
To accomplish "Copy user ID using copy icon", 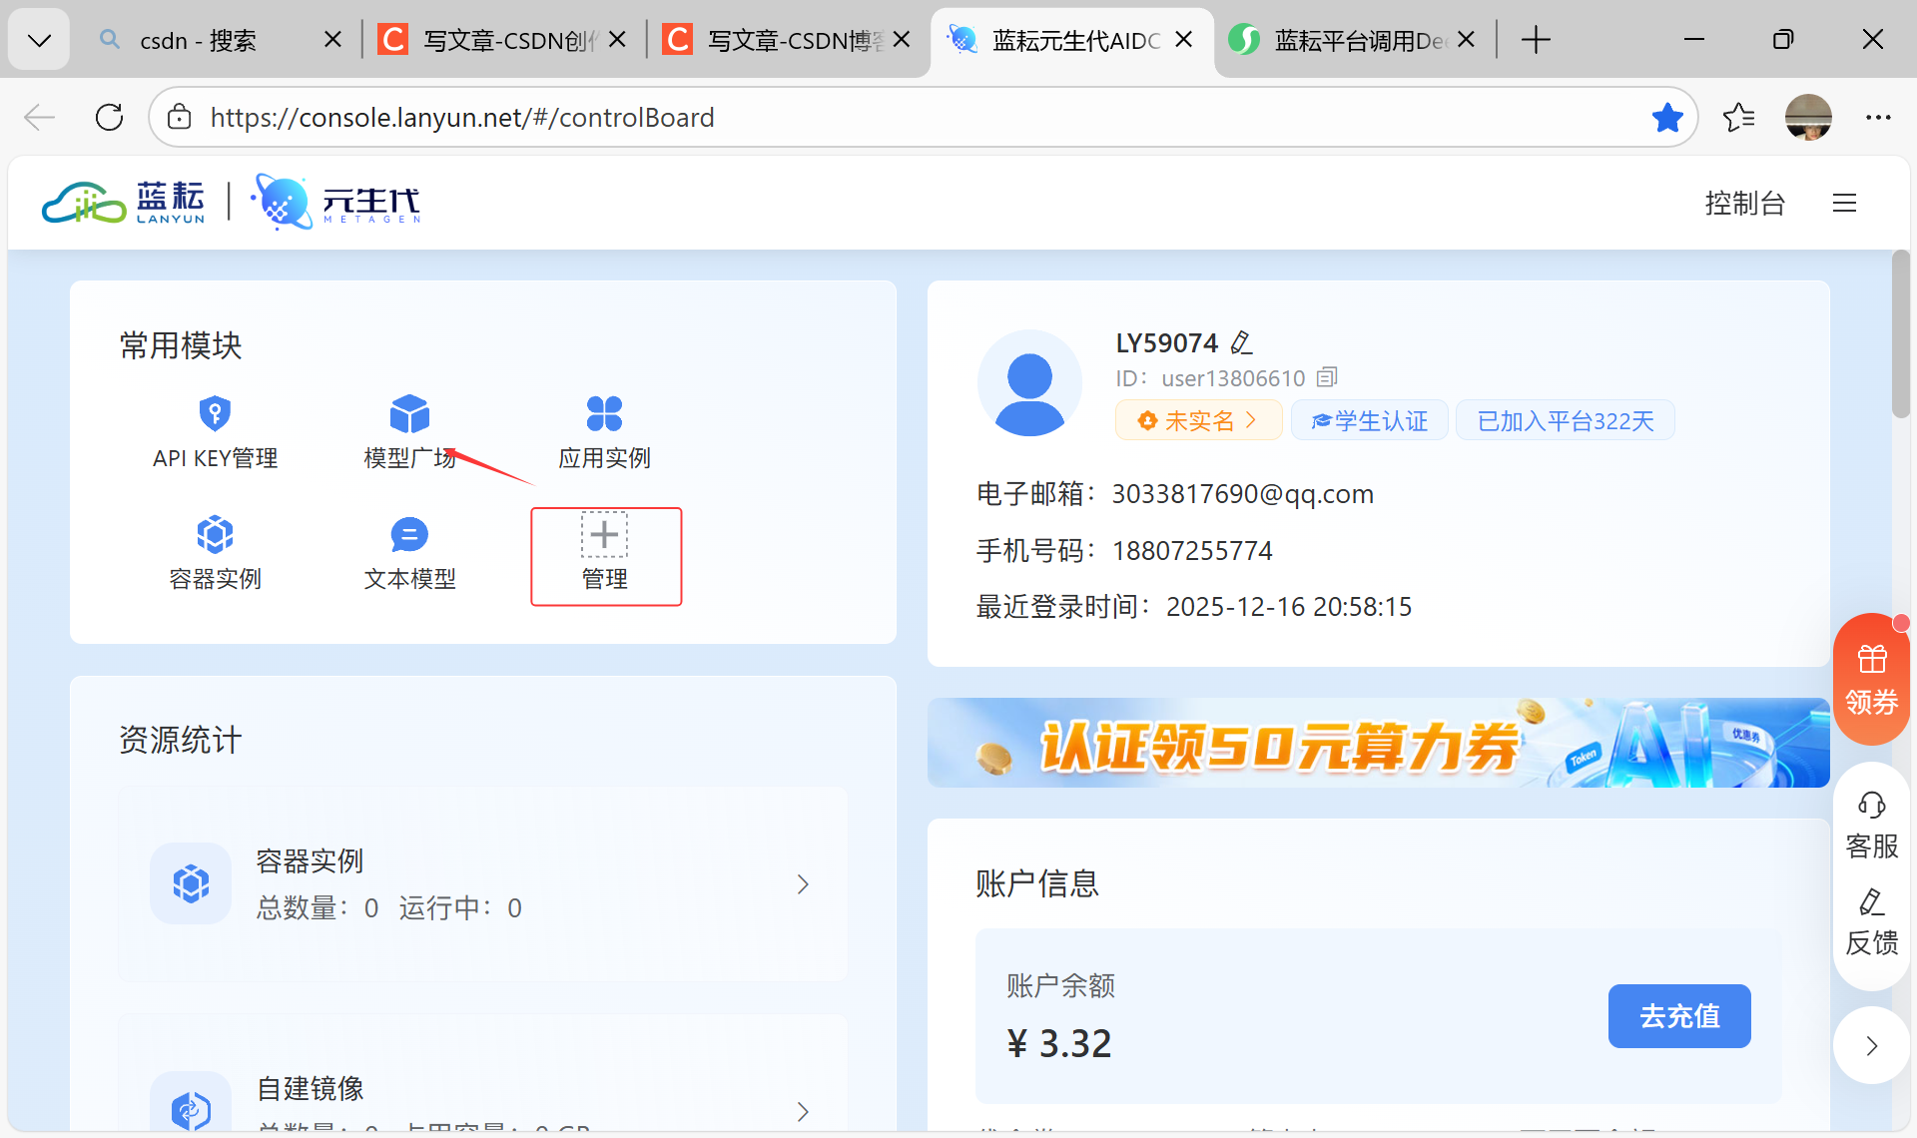I will pos(1326,376).
